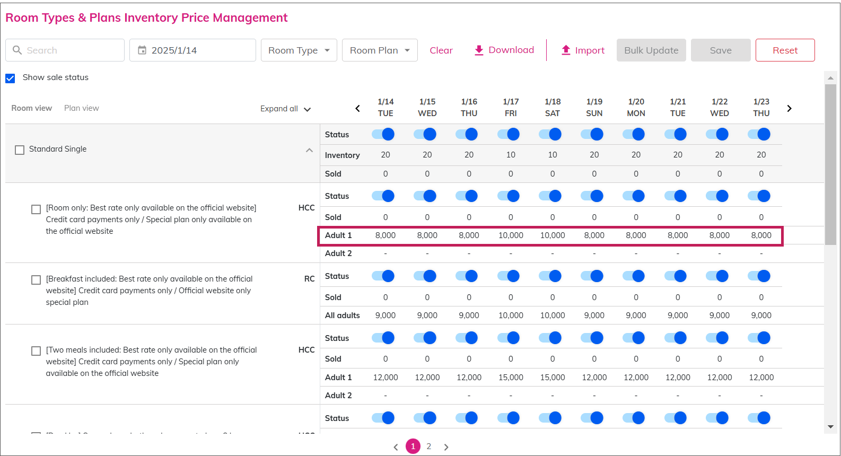Click Breakfast All adults price for 1/14

click(386, 315)
